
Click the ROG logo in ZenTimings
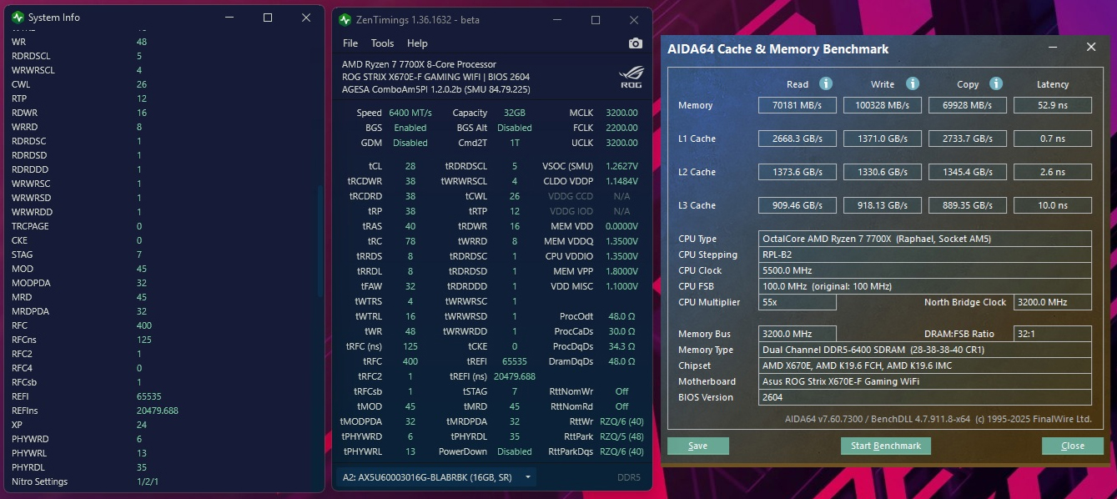(x=631, y=77)
